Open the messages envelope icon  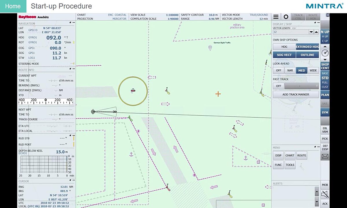[x=325, y=156]
